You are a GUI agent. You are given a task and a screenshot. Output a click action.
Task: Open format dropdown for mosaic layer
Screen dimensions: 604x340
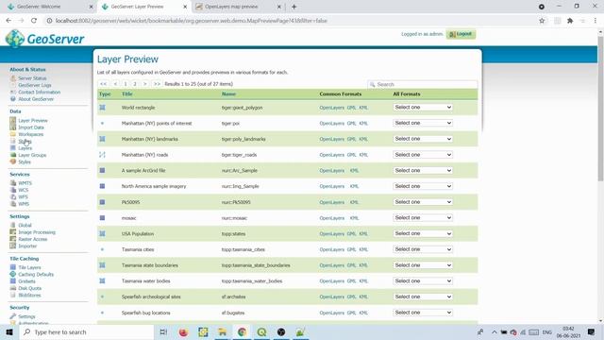(423, 218)
